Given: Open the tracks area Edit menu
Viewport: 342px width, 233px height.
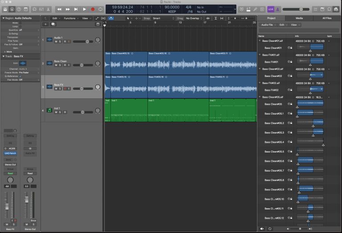Looking at the screenshot, I should (56, 18).
